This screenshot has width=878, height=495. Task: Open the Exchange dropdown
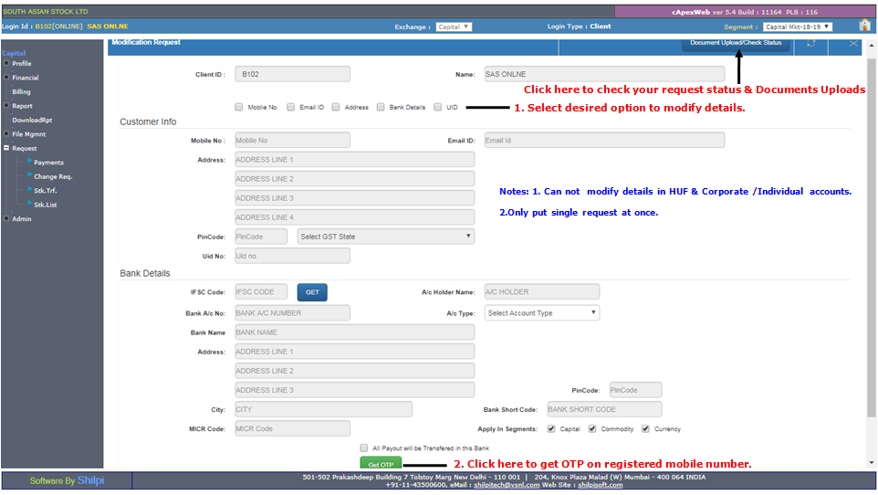point(454,26)
